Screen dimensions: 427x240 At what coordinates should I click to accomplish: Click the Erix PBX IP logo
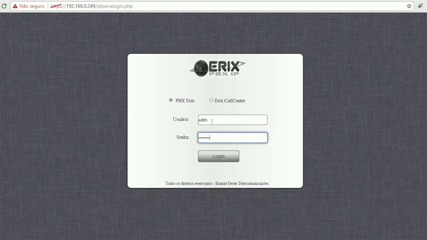click(218, 68)
